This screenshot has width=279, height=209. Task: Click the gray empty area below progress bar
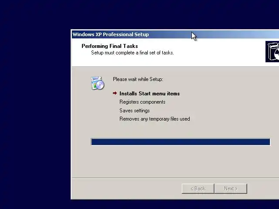click(175, 161)
